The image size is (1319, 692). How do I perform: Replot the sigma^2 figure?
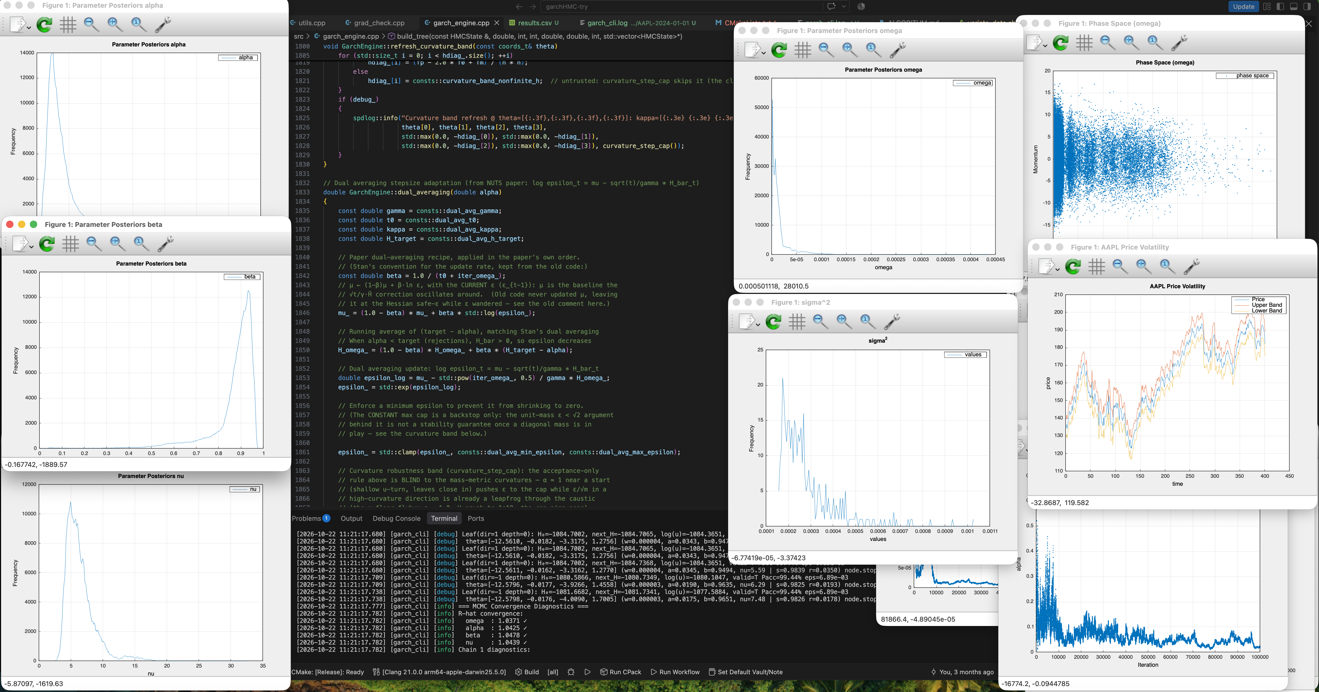(774, 322)
